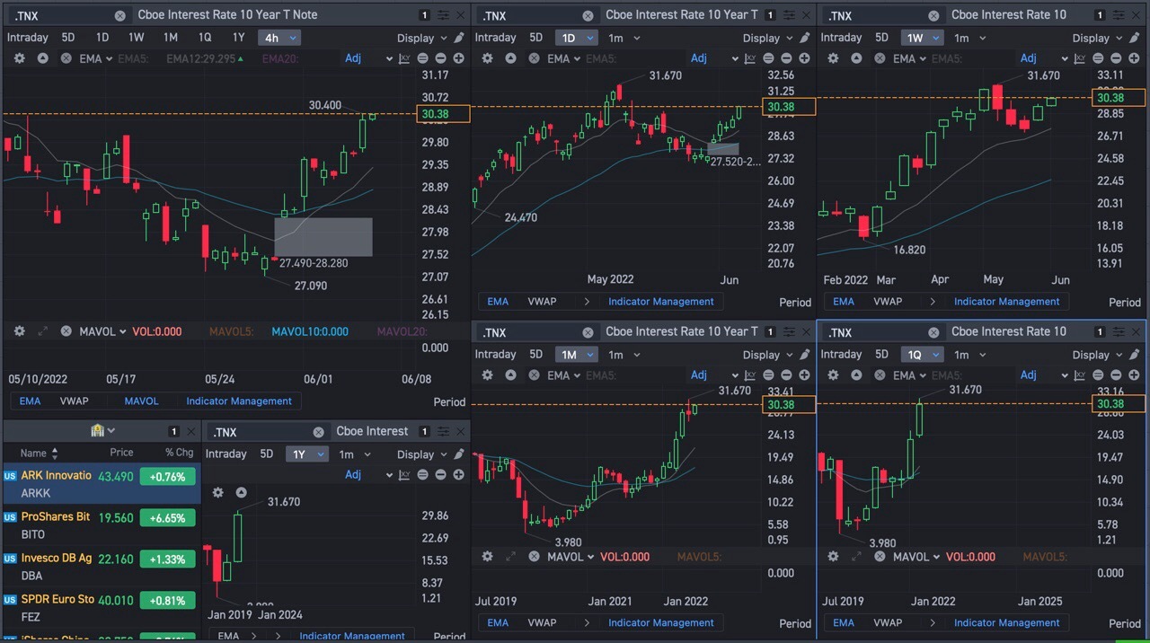Viewport: 1150px width, 643px height.
Task: Open the 1m interval dropdown in 1D panel
Action: point(624,38)
